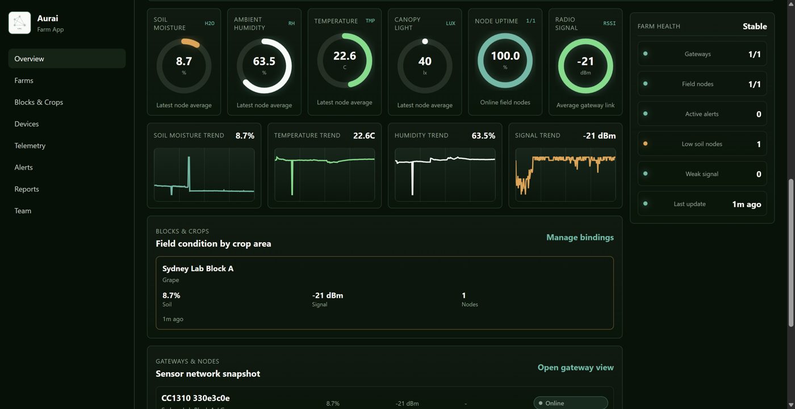Click the Soil Moisture 8.7 gauge
795x409 pixels.
184,66
